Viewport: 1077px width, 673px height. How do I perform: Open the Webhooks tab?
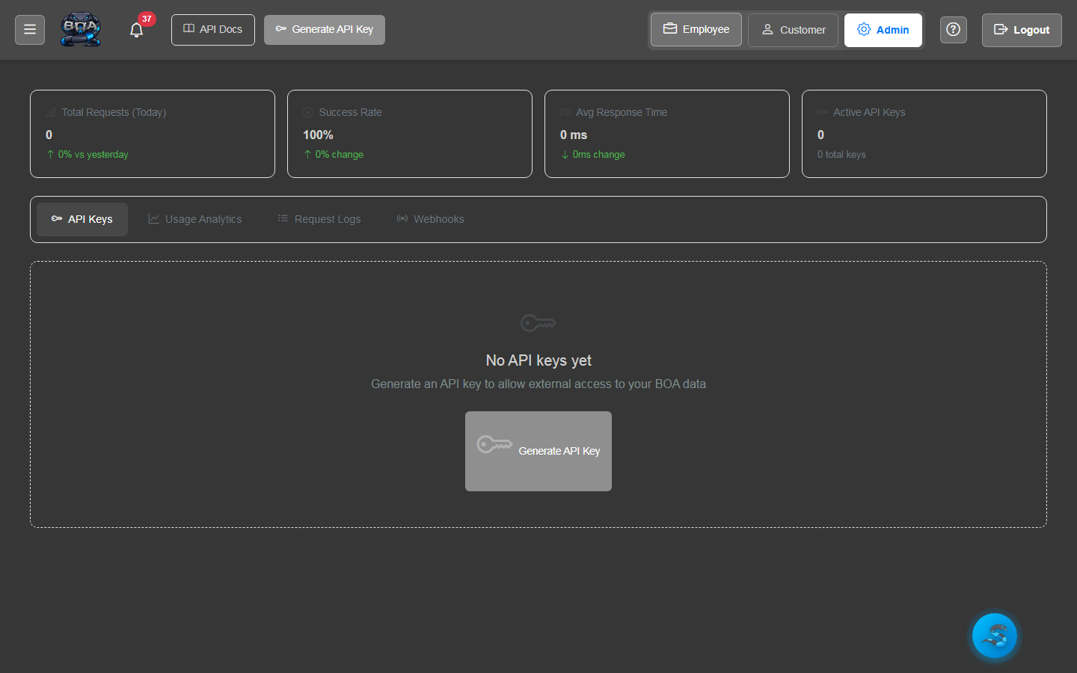coord(430,218)
